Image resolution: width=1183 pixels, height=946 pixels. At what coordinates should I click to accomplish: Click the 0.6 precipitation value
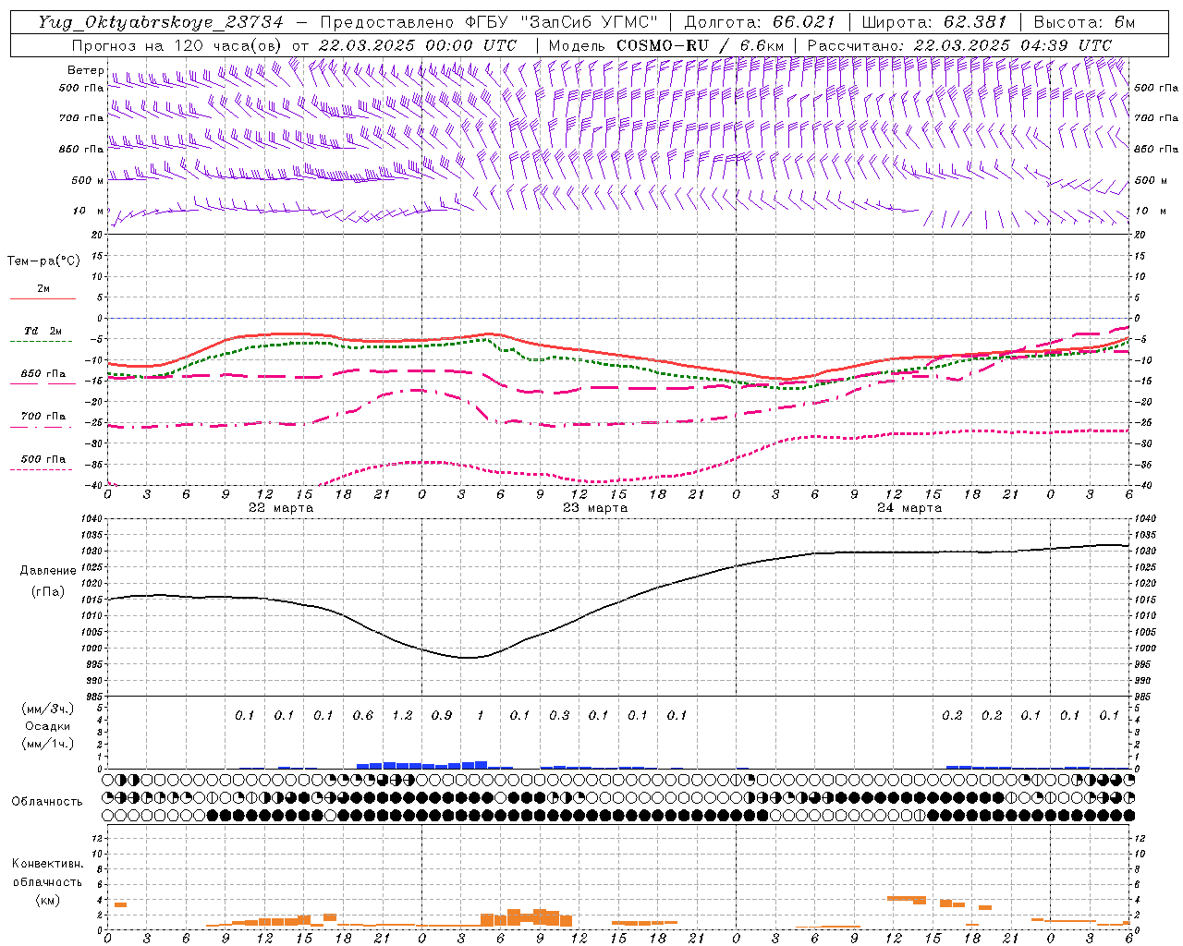click(363, 716)
